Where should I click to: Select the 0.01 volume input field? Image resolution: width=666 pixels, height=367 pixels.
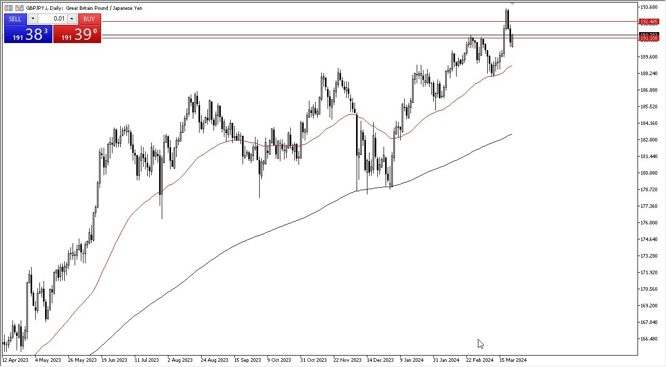(54, 19)
